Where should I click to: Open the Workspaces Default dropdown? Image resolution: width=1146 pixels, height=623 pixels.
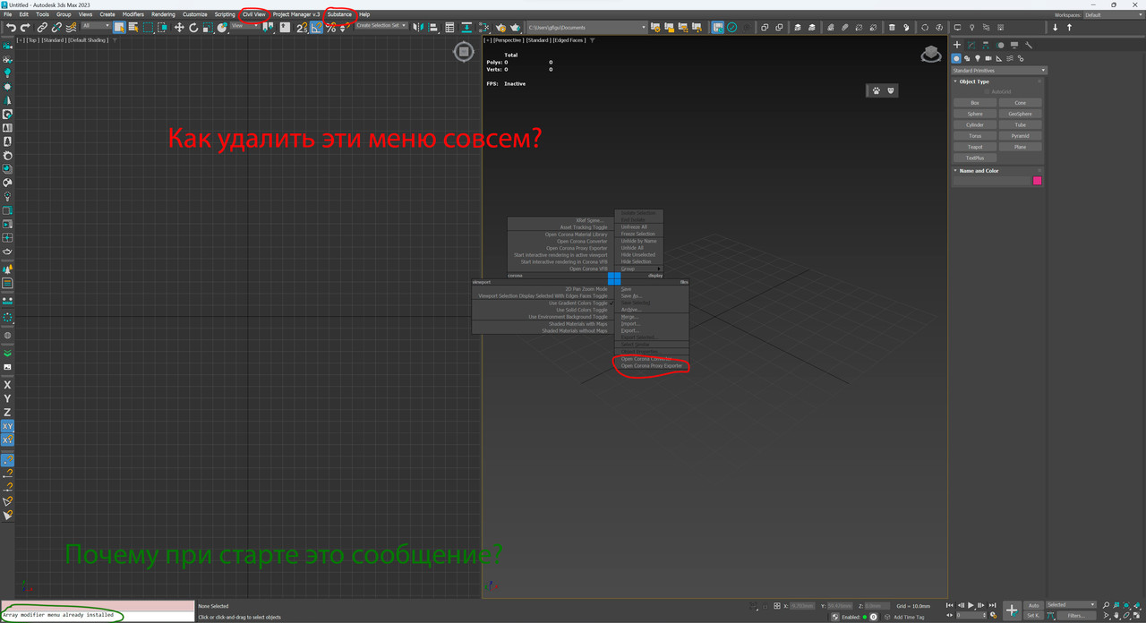tap(1113, 15)
